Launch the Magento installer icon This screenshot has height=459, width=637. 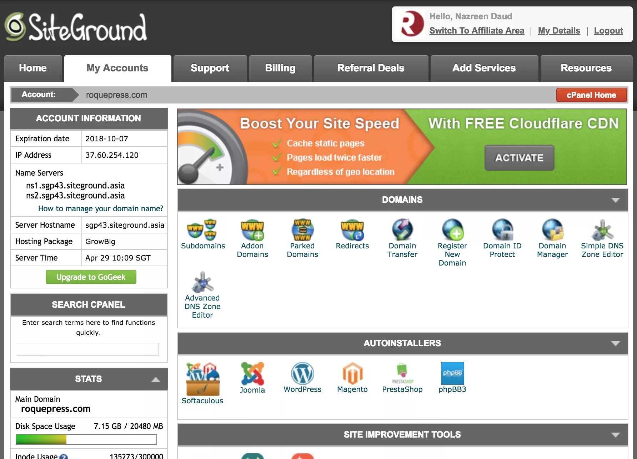352,373
